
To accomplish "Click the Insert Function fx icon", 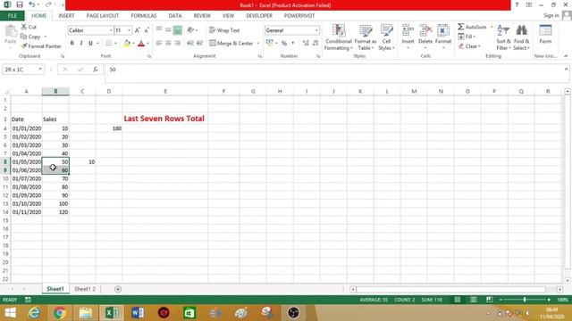I will pyautogui.click(x=96, y=70).
